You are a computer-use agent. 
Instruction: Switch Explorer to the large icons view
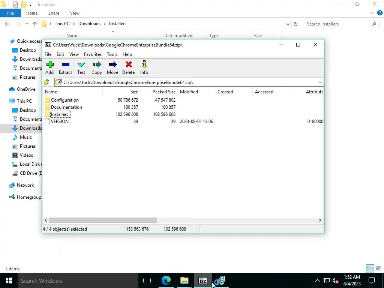(378, 268)
